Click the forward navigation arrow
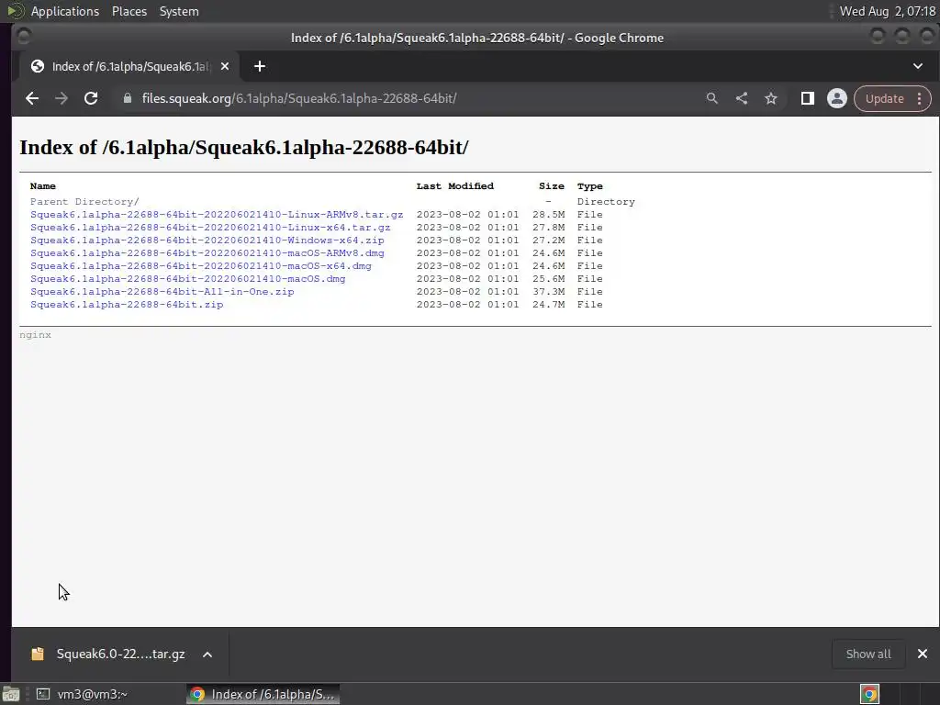Screen dimensions: 940x705 click(62, 98)
